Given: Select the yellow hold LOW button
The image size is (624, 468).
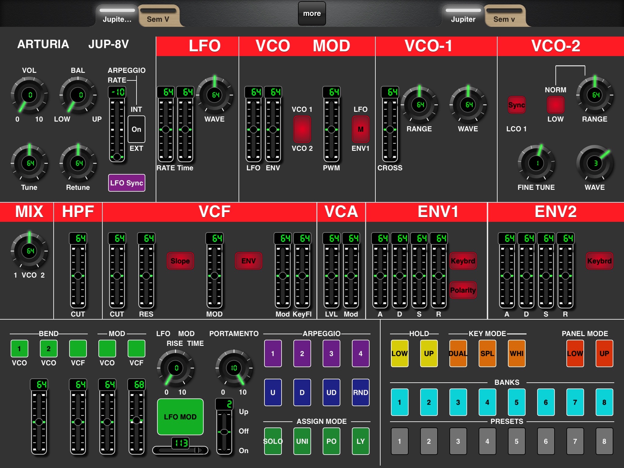Looking at the screenshot, I should click(x=399, y=353).
